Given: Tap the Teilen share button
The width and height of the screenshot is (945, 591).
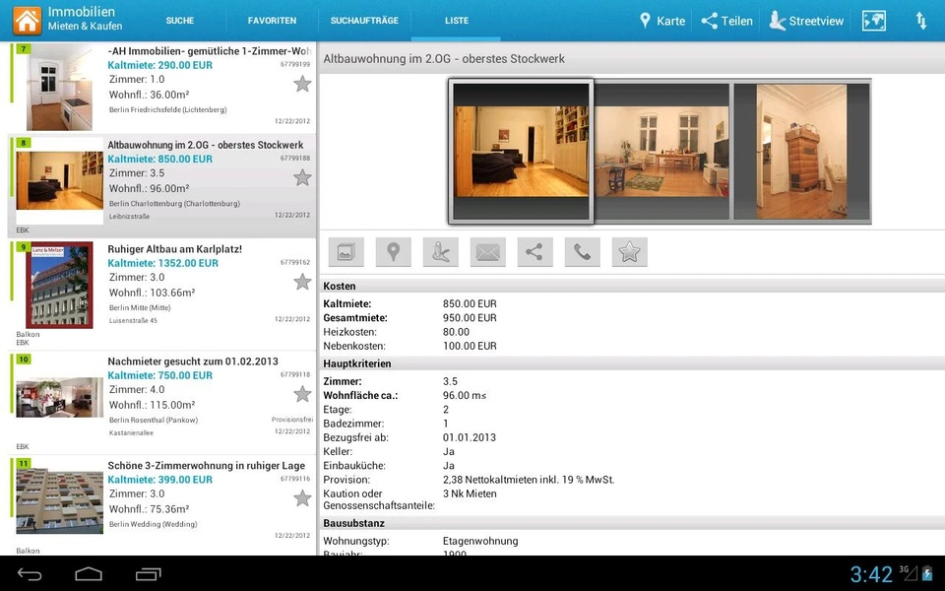Looking at the screenshot, I should 726,21.
